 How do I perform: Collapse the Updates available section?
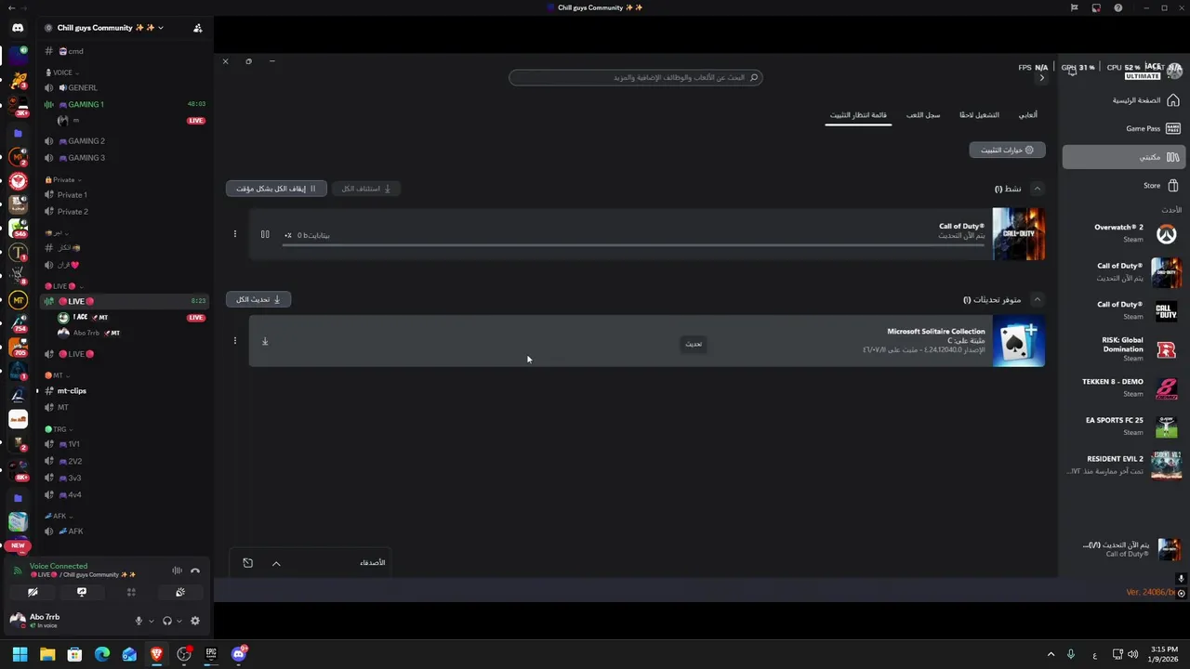[x=1037, y=299]
